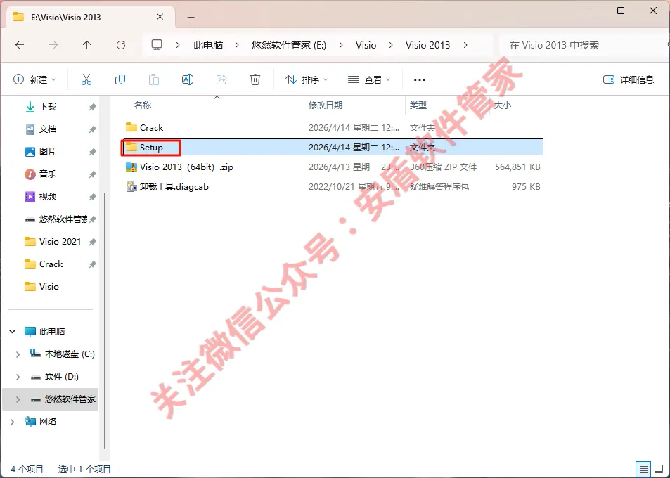Expand 软件 (D:) tree node

tap(18, 377)
